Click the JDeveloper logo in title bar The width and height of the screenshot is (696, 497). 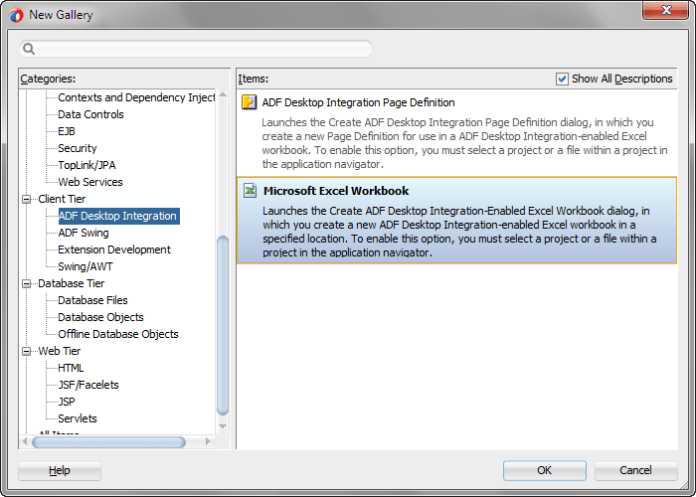pyautogui.click(x=16, y=15)
